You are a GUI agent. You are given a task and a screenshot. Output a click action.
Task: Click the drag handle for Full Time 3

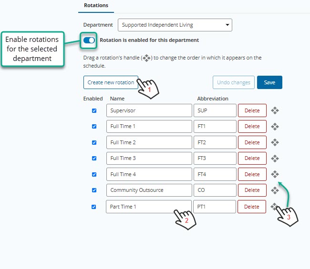(x=275, y=158)
